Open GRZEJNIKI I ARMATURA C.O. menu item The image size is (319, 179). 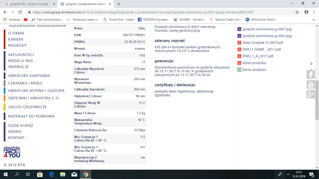[34, 98]
